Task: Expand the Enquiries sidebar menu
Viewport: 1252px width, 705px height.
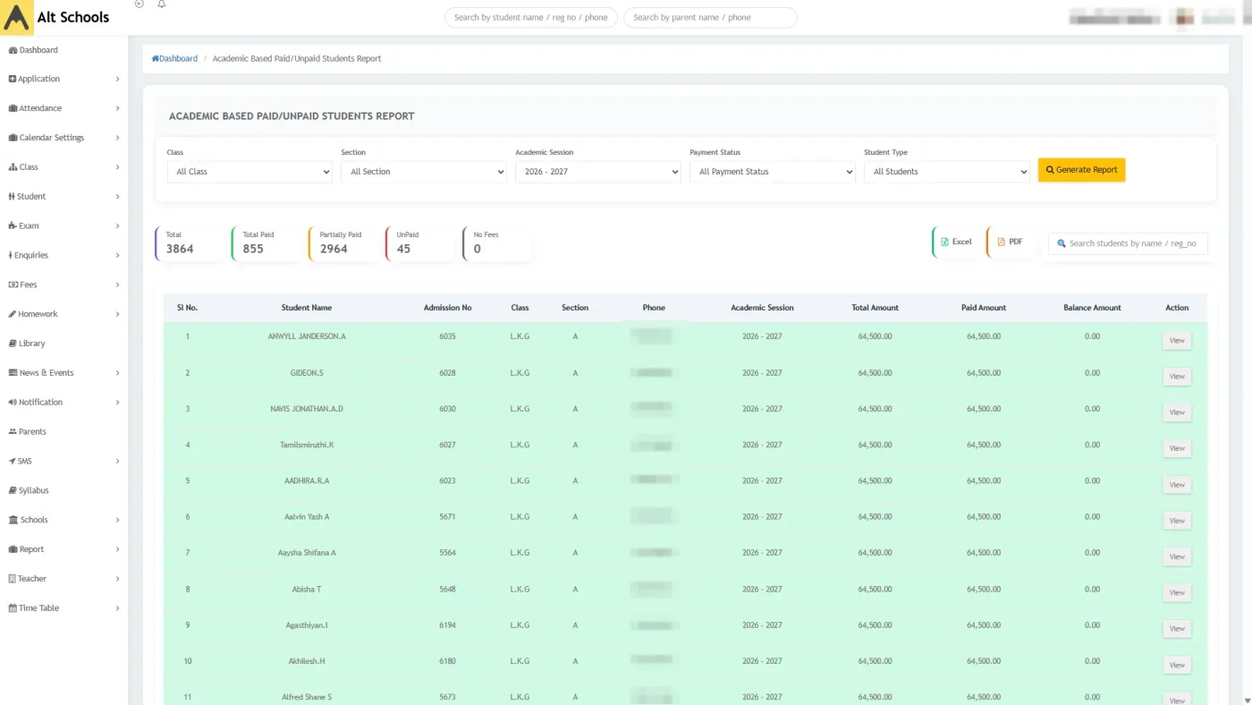Action: coord(63,256)
